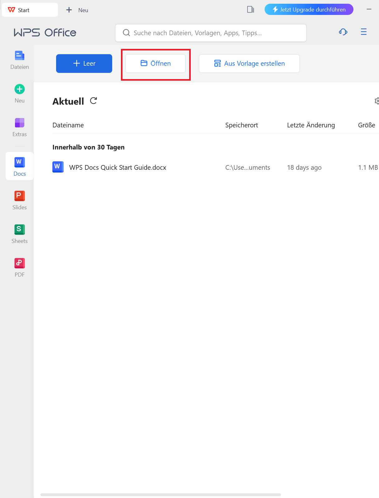
Task: Click the green Neu sidebar icon
Action: (20, 89)
